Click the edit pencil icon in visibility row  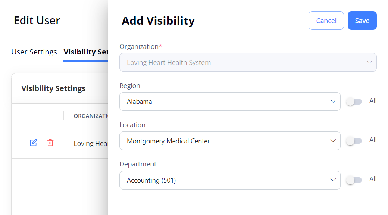click(x=34, y=143)
